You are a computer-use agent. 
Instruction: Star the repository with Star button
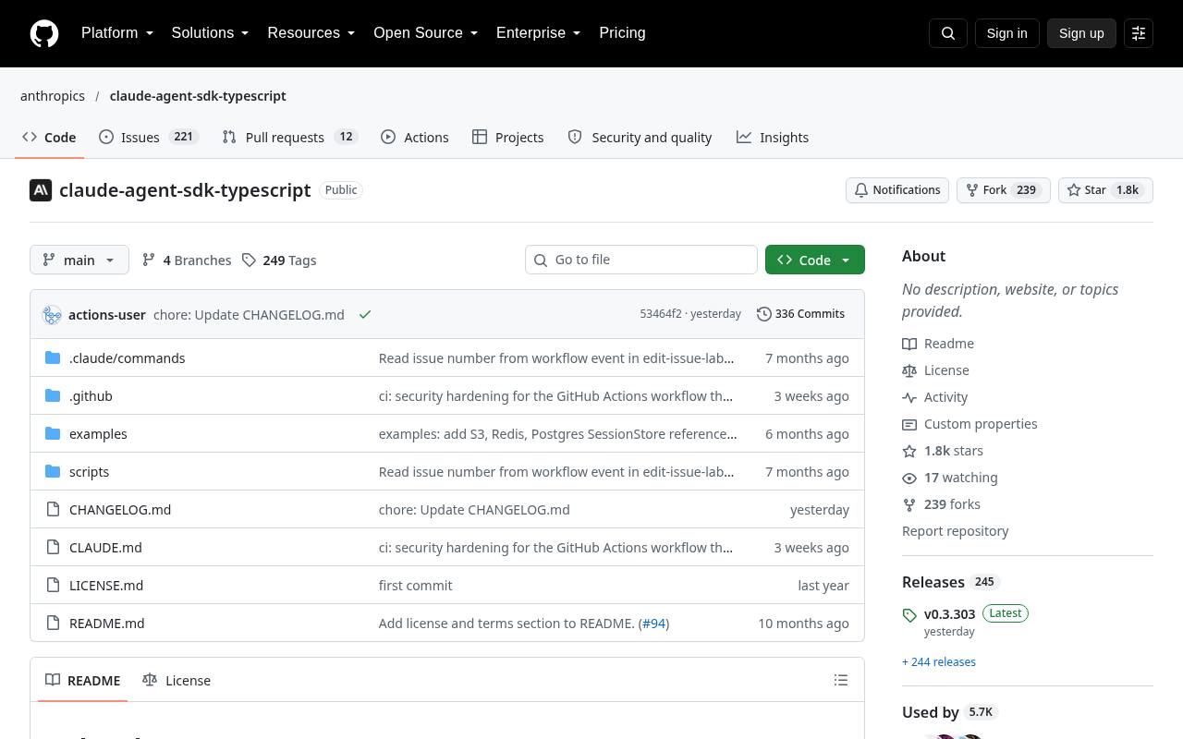tap(1105, 190)
